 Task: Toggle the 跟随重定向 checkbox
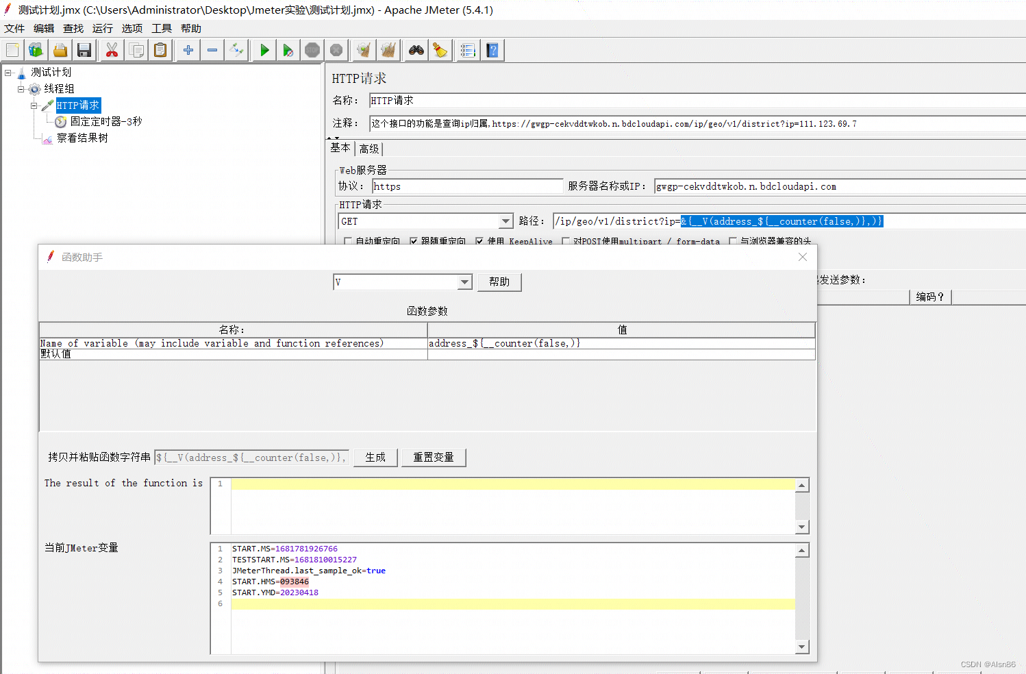coord(414,241)
